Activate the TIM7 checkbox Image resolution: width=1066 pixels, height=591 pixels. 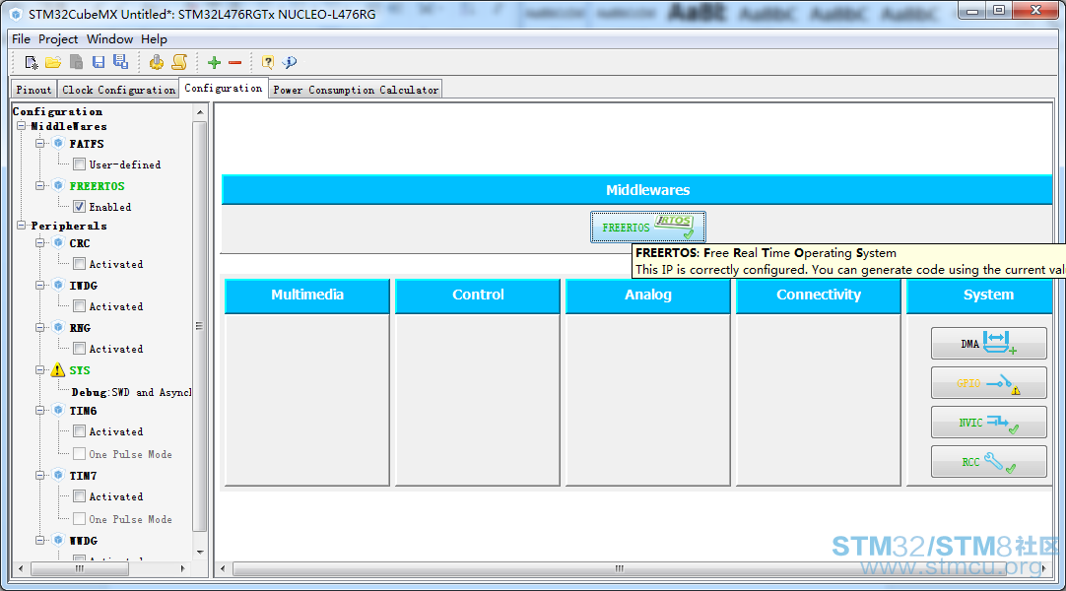(x=80, y=496)
